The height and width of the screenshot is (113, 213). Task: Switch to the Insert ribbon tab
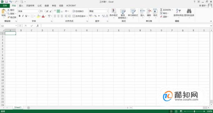point(21,6)
